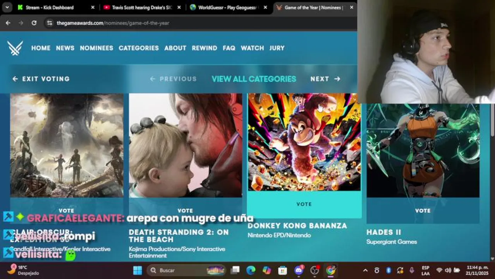Open Copilot app from the taskbar
The width and height of the screenshot is (495, 279).
(267, 270)
